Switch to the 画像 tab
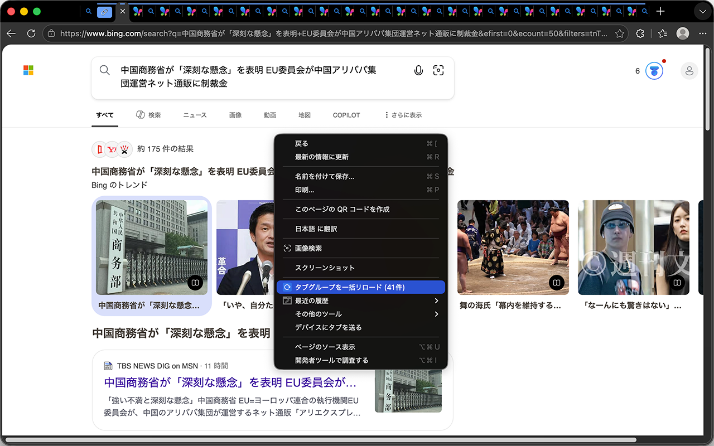The image size is (714, 446). click(x=235, y=115)
